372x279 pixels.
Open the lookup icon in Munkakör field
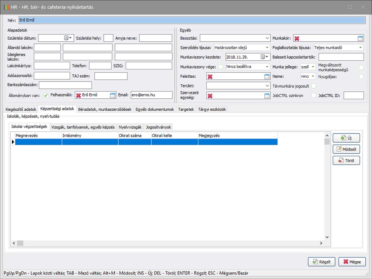click(360, 38)
